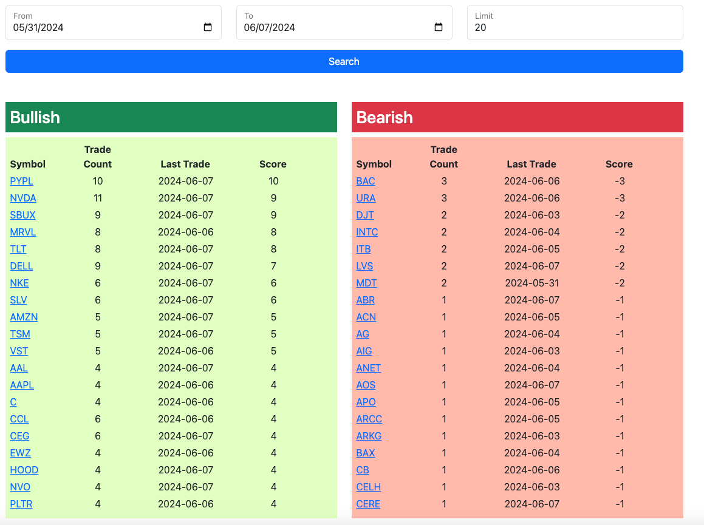Open the AOS bearish symbol link
704x525 pixels.
[x=366, y=385]
